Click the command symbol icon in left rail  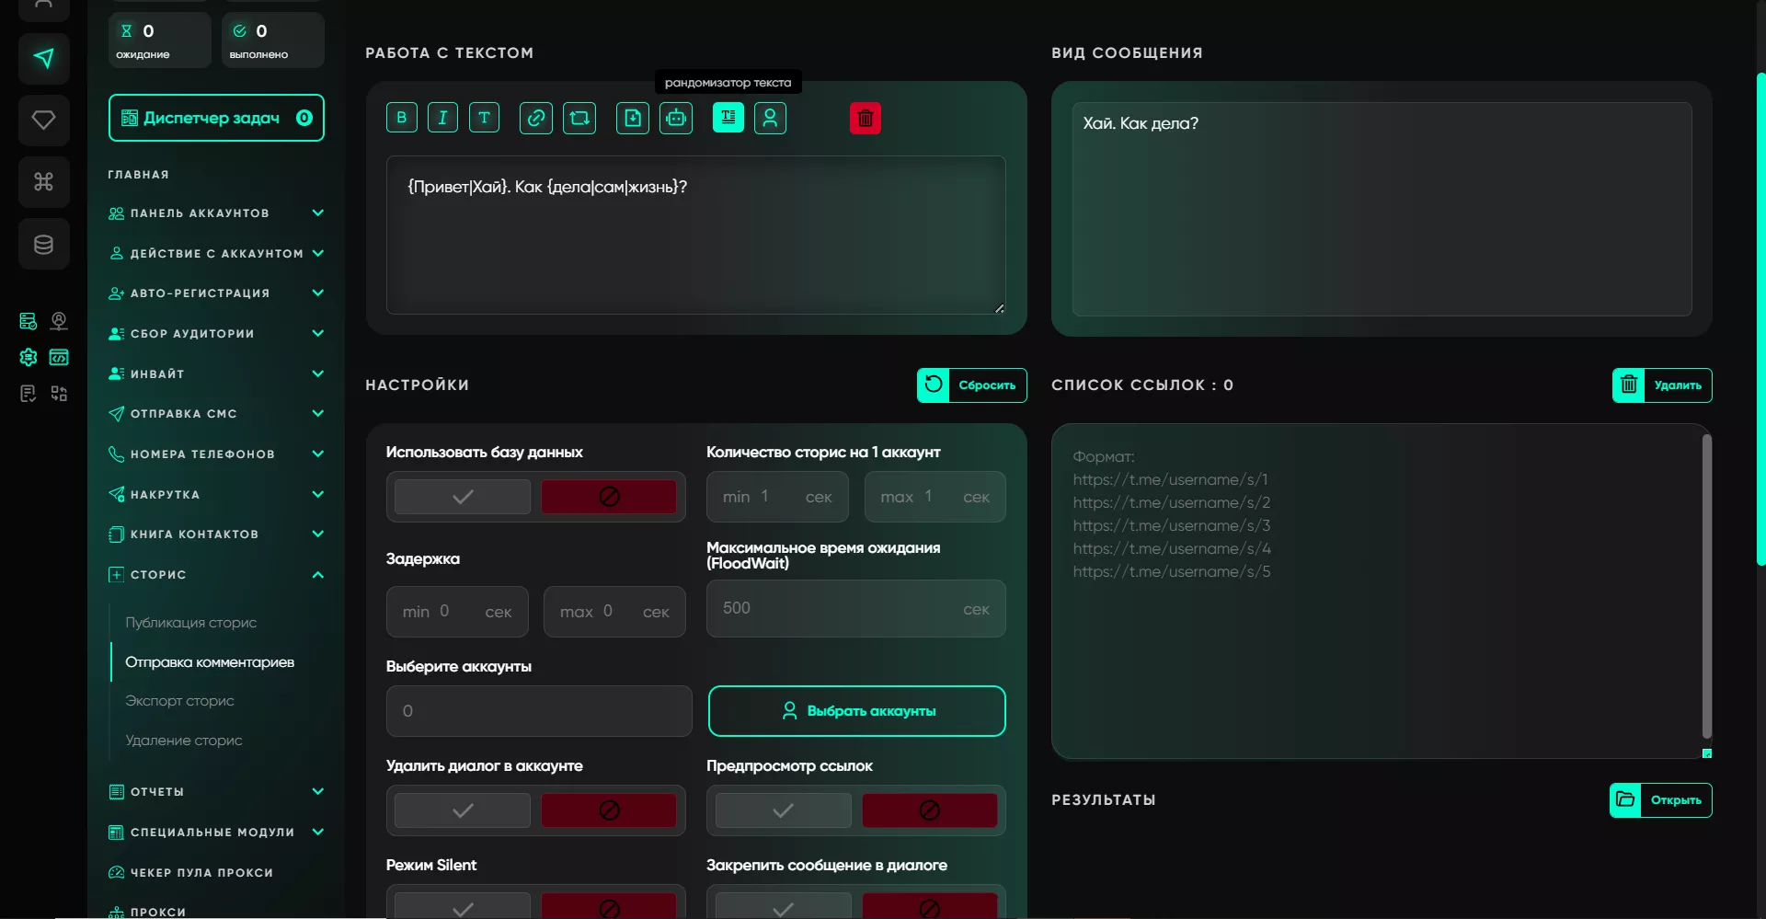click(x=43, y=182)
